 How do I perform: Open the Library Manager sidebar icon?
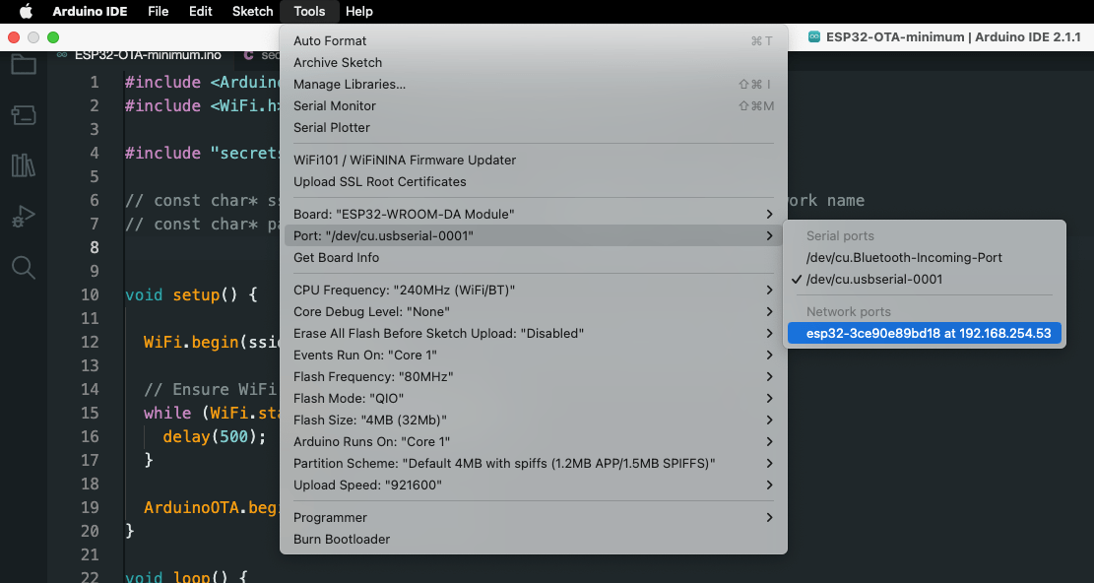pyautogui.click(x=24, y=166)
